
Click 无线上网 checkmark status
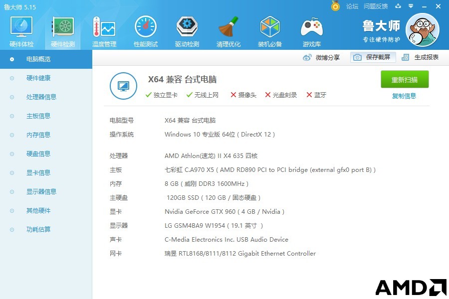pos(203,95)
